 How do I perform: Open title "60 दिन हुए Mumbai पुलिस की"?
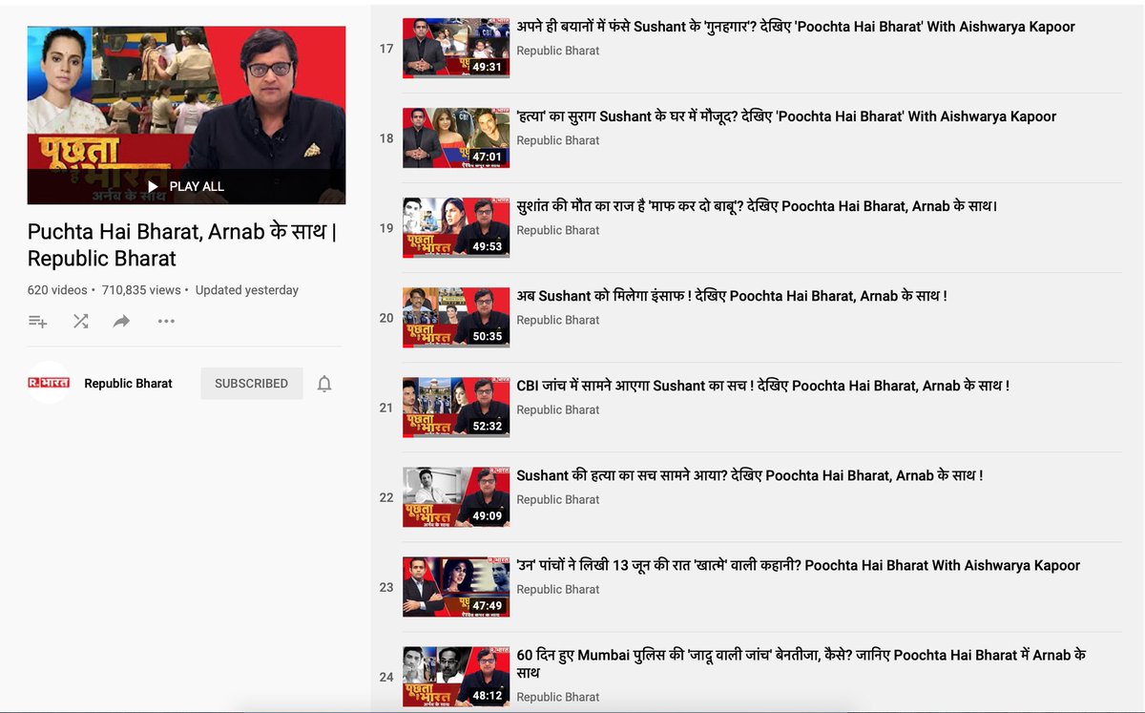[801, 663]
